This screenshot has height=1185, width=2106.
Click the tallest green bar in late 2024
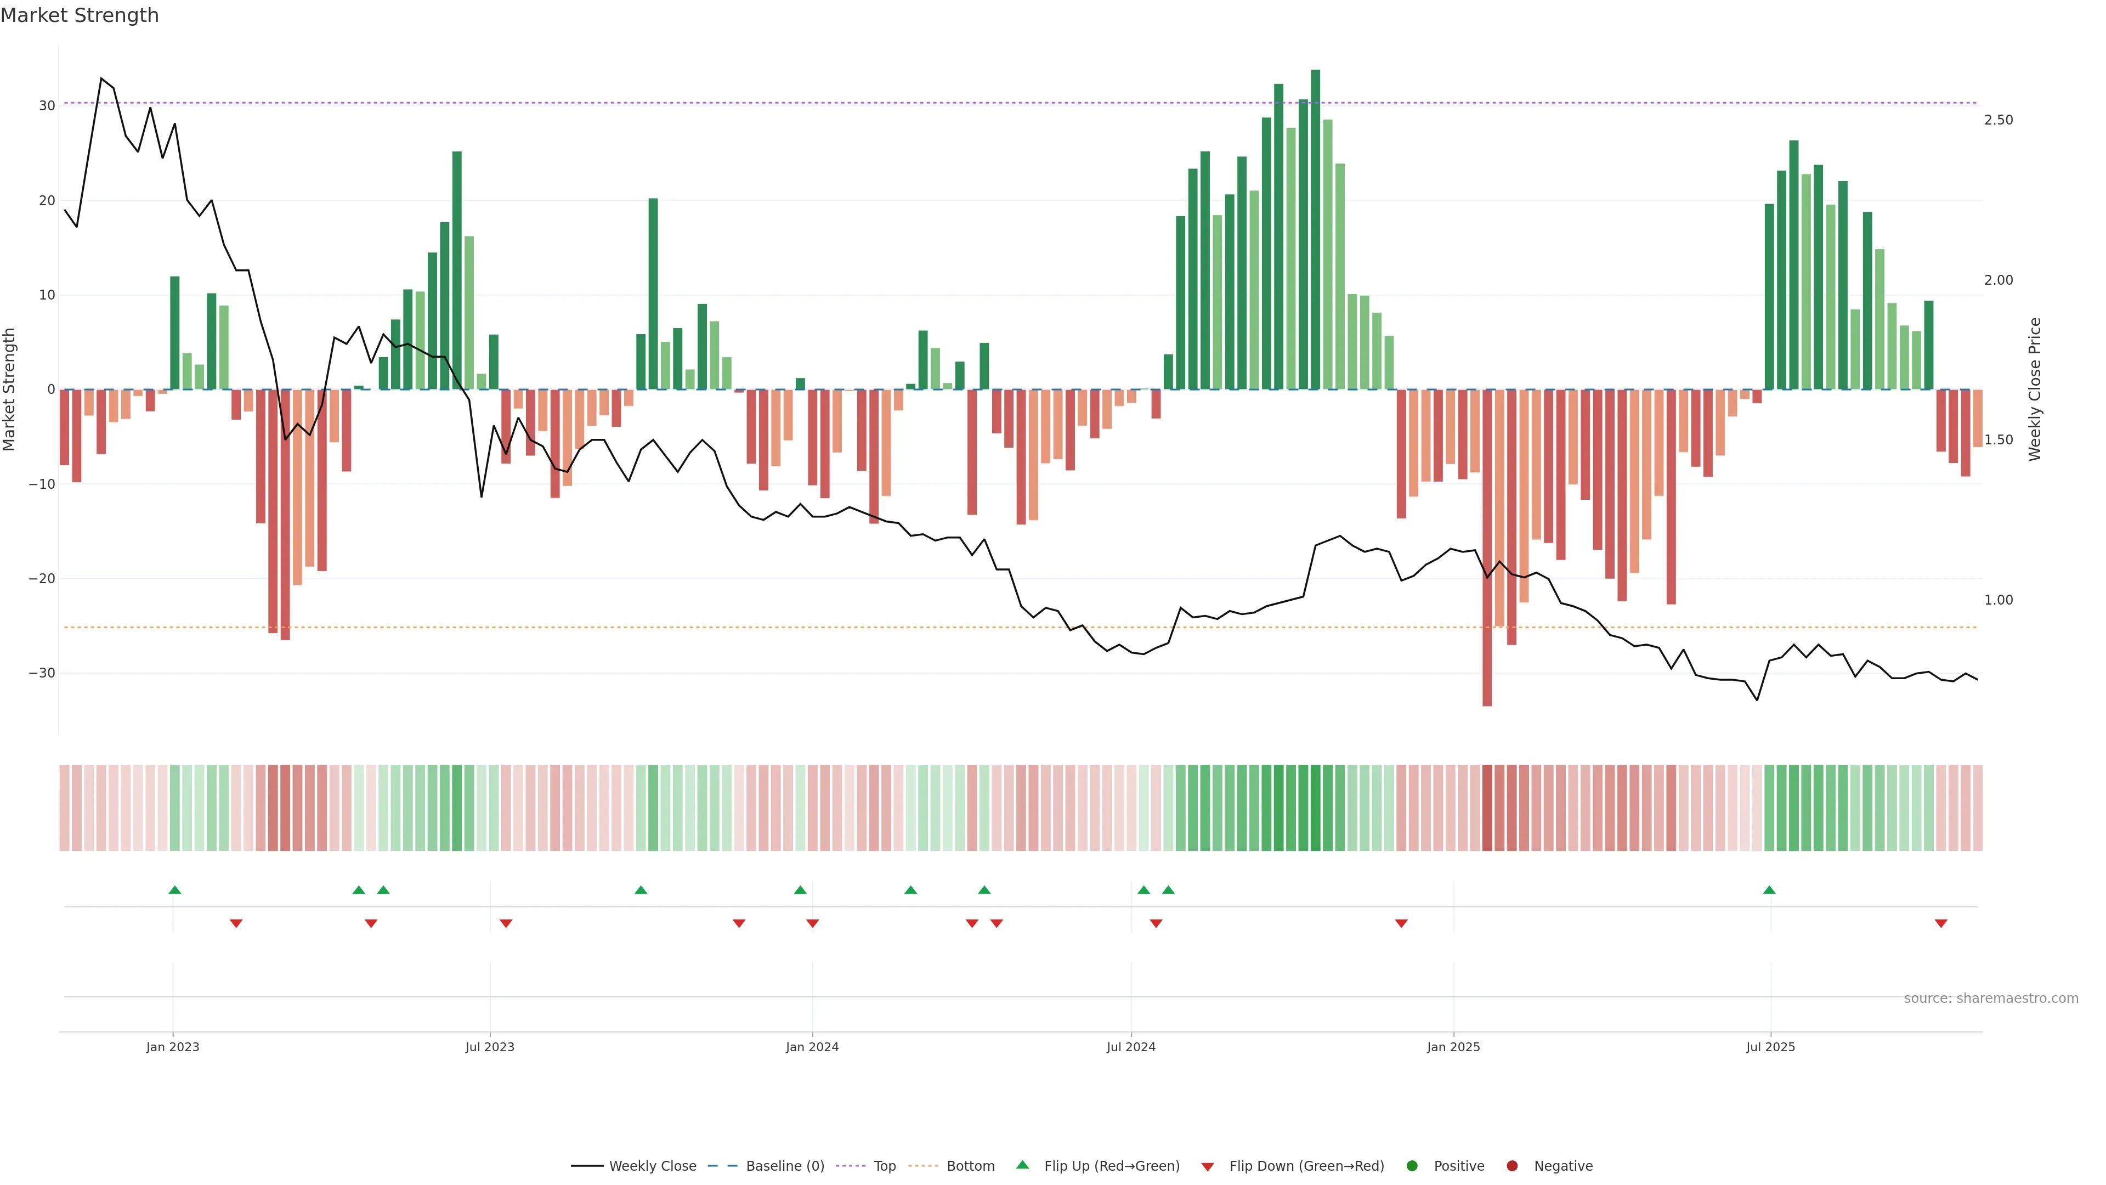[x=1316, y=229]
